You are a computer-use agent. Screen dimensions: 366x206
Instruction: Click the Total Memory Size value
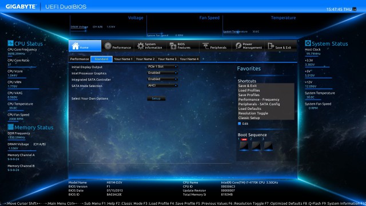point(227,195)
